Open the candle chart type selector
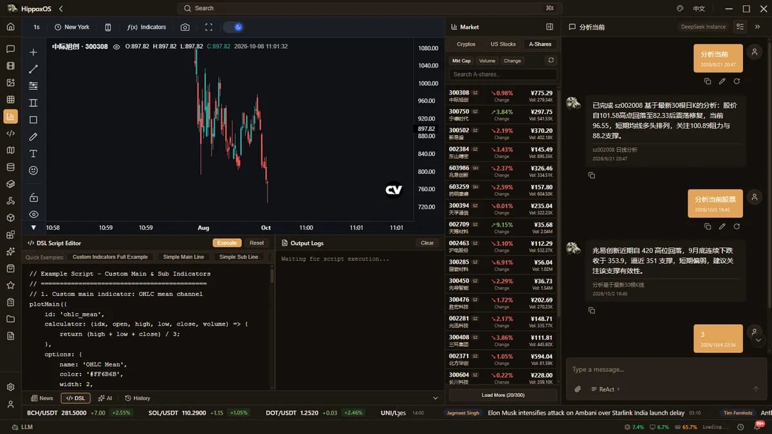Viewport: 772px width, 434px height. (x=108, y=27)
